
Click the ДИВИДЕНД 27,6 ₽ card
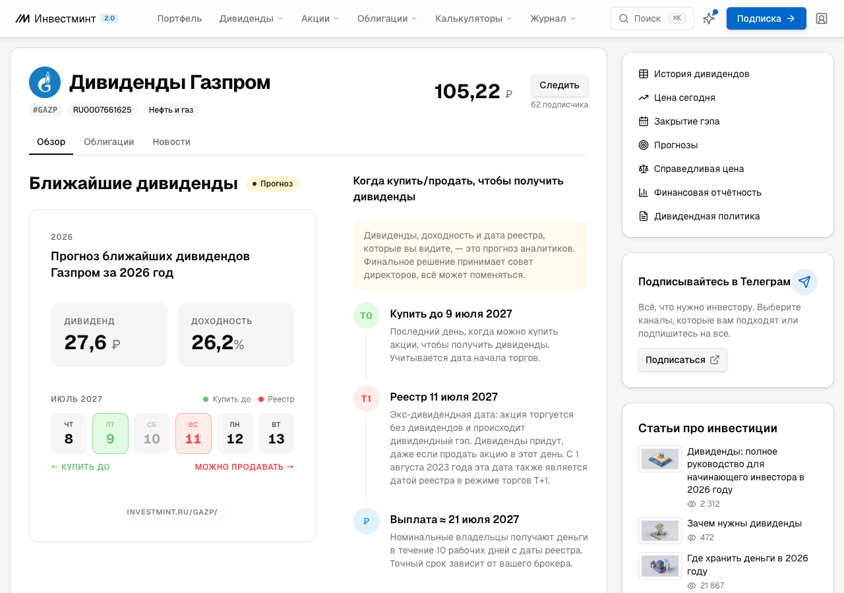109,335
